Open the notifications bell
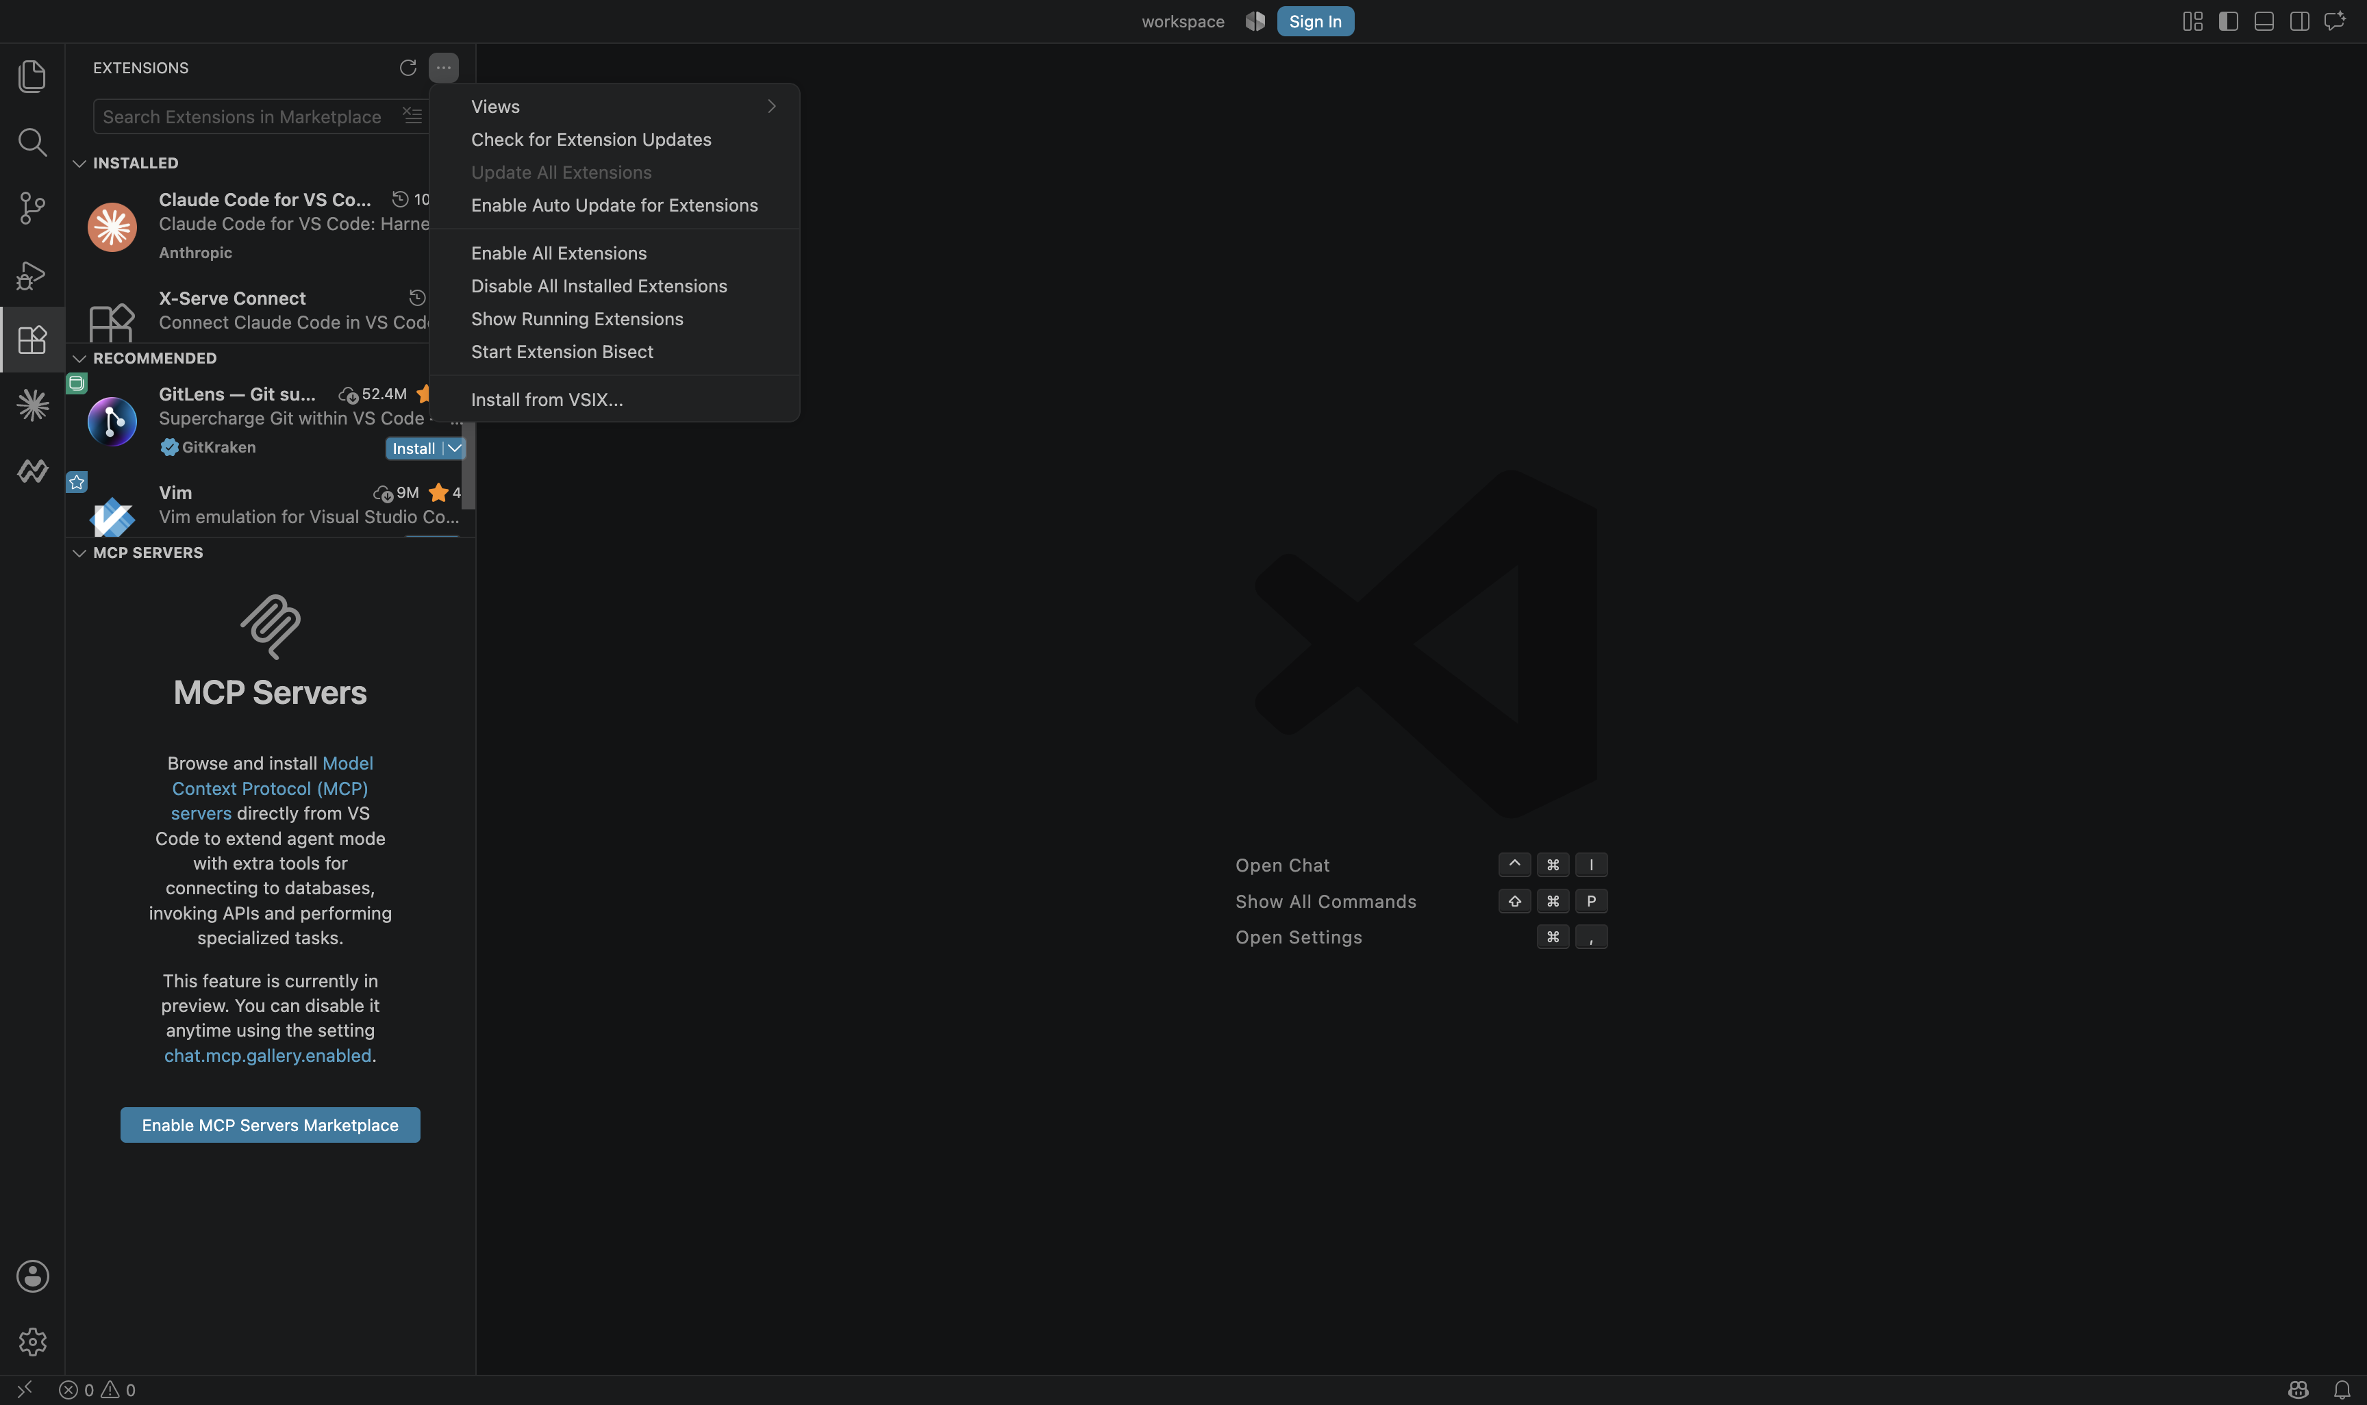The width and height of the screenshot is (2367, 1405). pyautogui.click(x=2342, y=1390)
